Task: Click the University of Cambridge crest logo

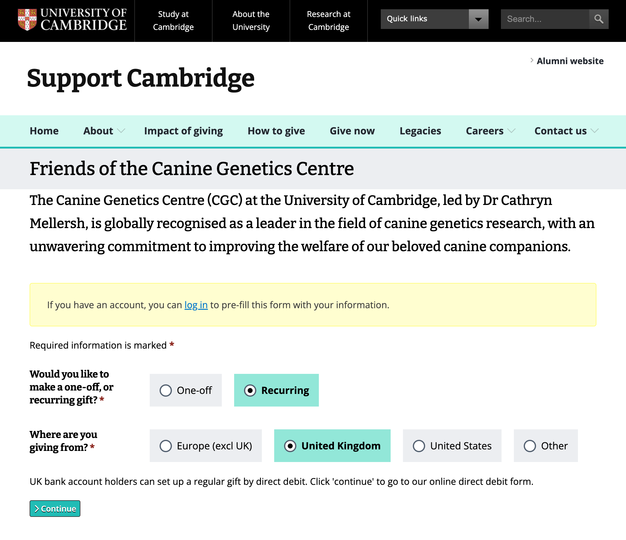Action: tap(27, 19)
